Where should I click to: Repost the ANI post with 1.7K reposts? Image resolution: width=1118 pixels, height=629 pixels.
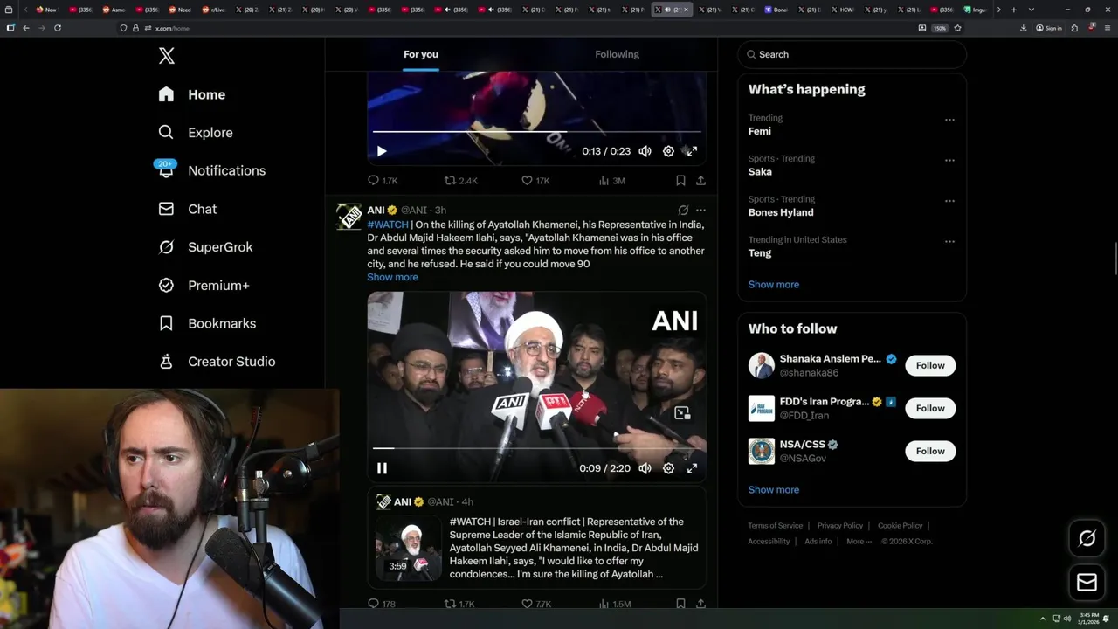pos(460,604)
